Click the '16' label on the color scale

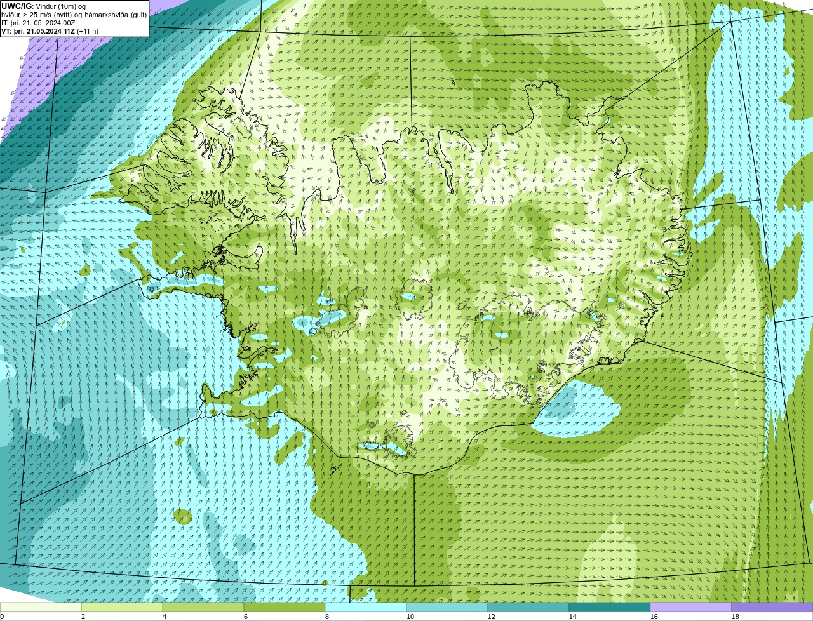pos(654,617)
